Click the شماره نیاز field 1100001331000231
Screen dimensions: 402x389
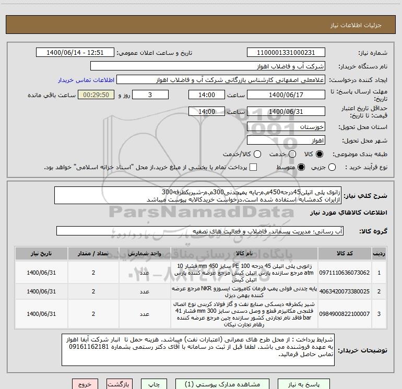tap(286, 52)
